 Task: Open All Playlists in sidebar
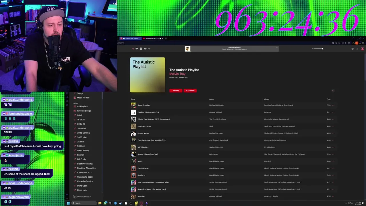(x=82, y=106)
